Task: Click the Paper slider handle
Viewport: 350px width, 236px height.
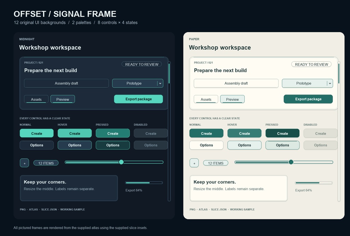Action: pyautogui.click(x=291, y=162)
